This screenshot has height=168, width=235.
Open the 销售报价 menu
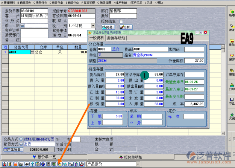coord(23,2)
